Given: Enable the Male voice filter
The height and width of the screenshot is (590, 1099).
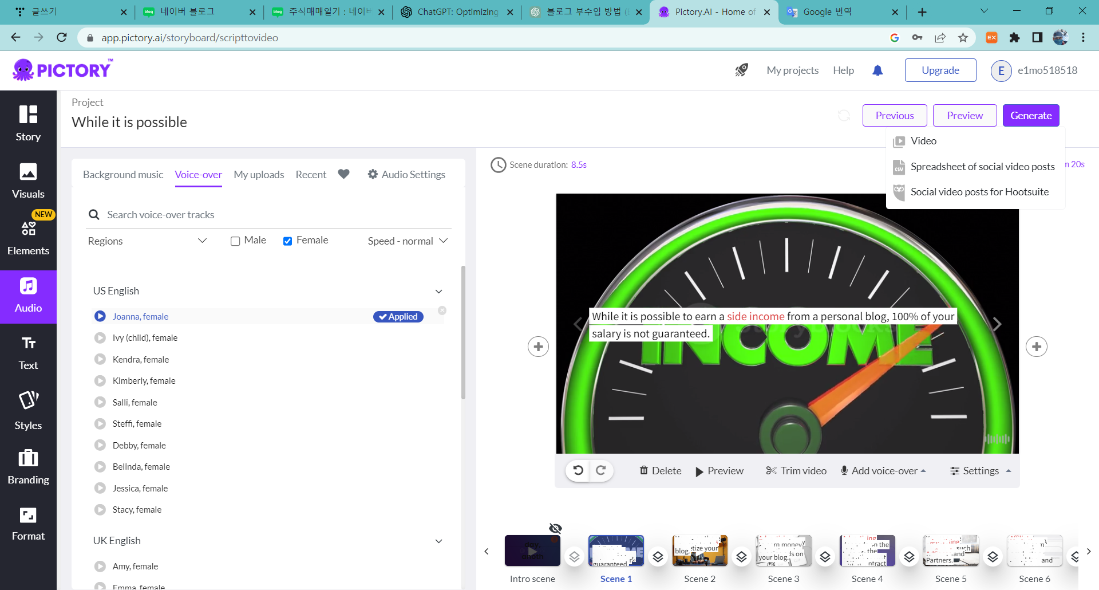Looking at the screenshot, I should (235, 241).
